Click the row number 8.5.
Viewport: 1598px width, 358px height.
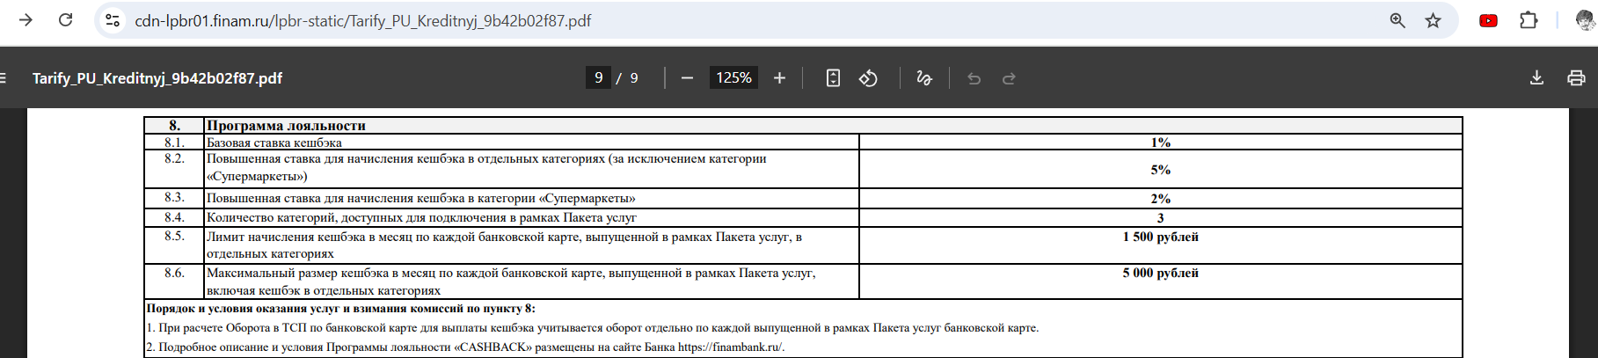point(174,236)
